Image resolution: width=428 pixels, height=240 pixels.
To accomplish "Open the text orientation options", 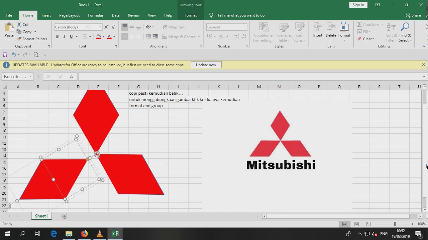I will point(149,27).
